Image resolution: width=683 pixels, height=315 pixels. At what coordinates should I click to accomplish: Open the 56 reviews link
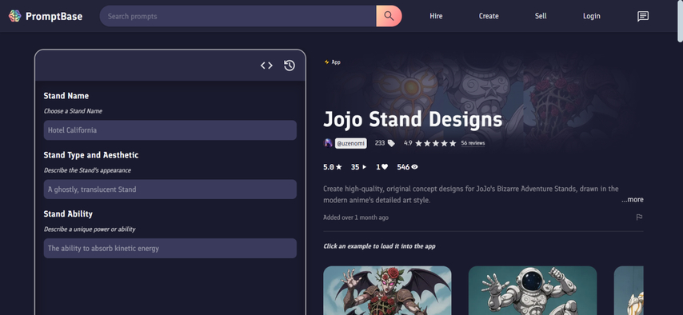(x=473, y=143)
